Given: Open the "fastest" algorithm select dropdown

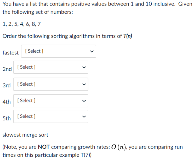Looking at the screenshot, I should click(59, 51).
